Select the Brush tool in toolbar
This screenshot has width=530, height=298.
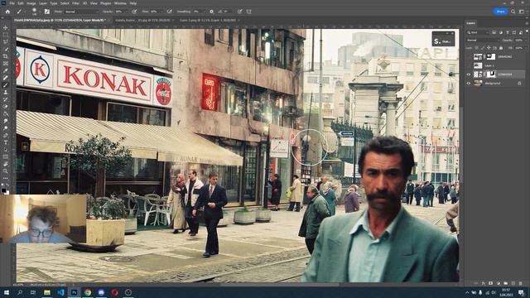coord(6,84)
